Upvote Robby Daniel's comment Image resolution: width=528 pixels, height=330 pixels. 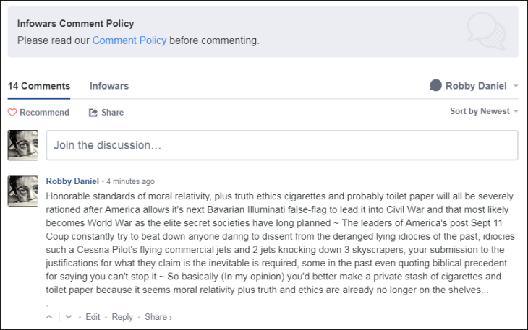(x=50, y=317)
